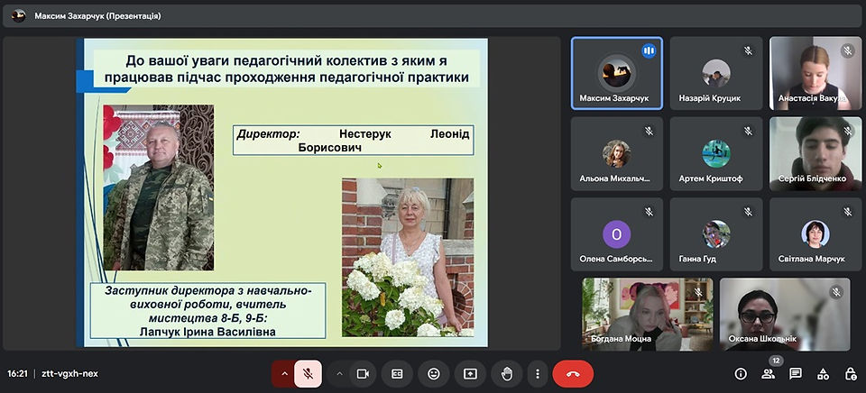Screen dimensions: 866x393
Task: Open more options three-dot menu
Action: coord(537,374)
